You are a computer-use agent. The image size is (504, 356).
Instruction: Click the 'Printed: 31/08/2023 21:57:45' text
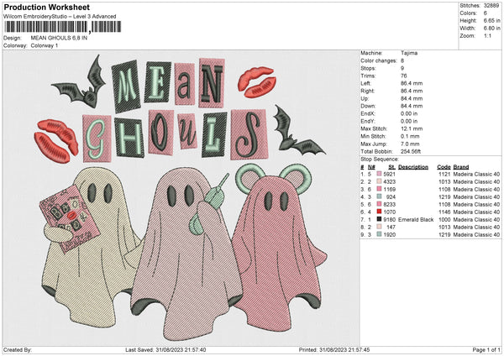click(x=334, y=350)
